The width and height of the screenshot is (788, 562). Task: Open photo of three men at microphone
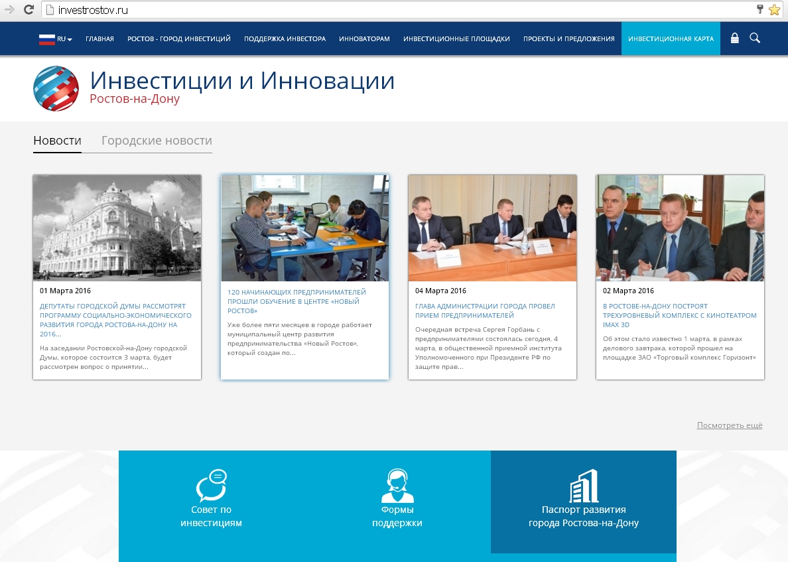pyautogui.click(x=680, y=228)
